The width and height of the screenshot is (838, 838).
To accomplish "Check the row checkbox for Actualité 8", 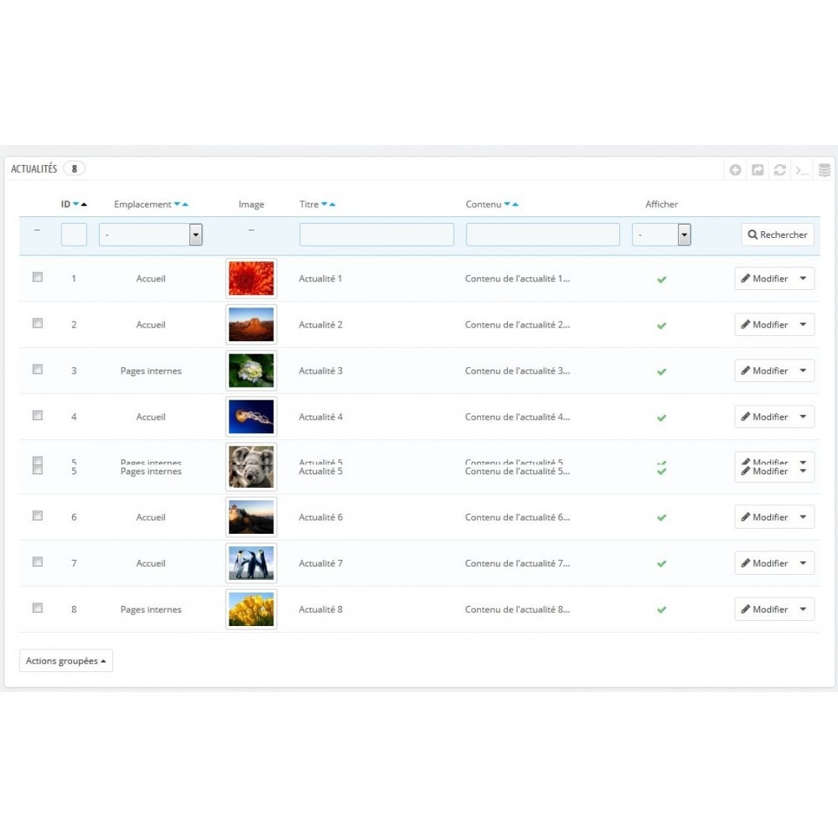I will pyautogui.click(x=38, y=608).
